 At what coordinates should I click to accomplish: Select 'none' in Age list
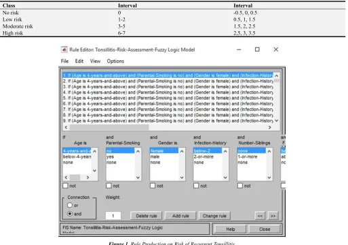tap(77, 162)
